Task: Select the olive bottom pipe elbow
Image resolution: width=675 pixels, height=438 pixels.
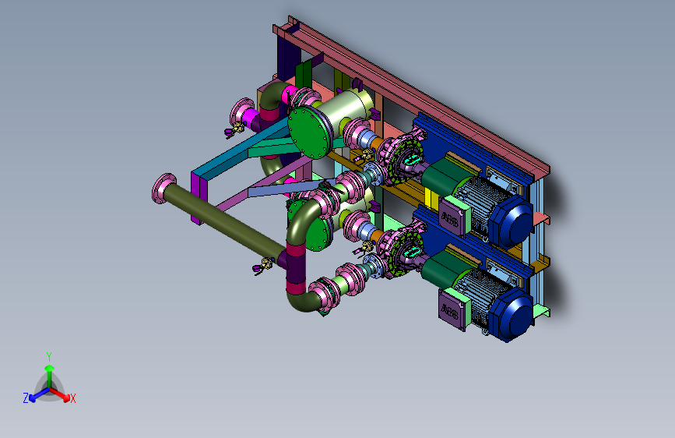Action: point(304,302)
